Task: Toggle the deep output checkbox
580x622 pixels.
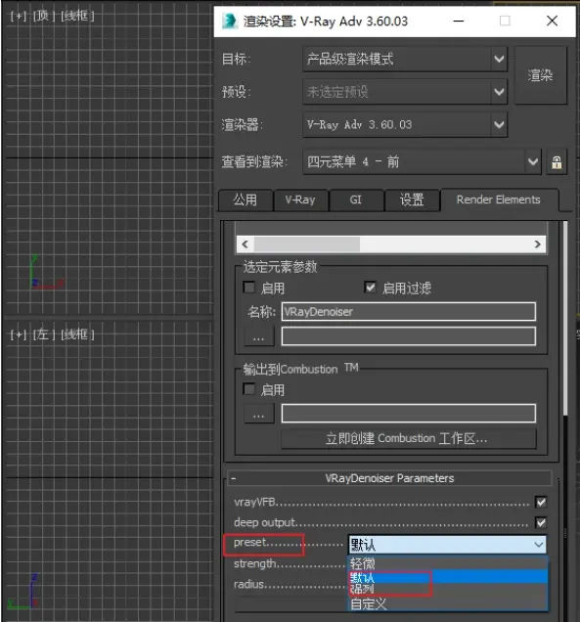Action: (x=541, y=523)
